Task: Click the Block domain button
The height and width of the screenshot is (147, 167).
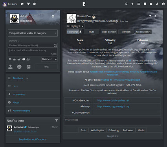Action: (x=109, y=32)
